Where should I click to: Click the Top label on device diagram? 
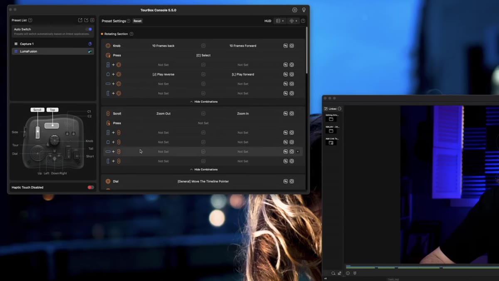[52, 110]
